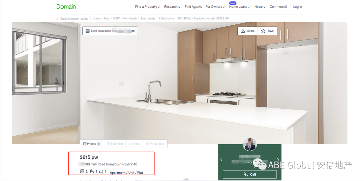This screenshot has height=181, width=364.
Task: Open the Commercial section
Action: [x=278, y=7]
